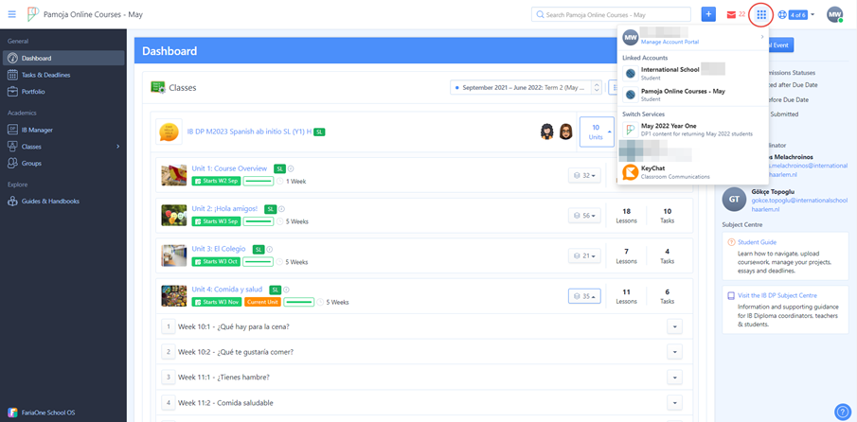The image size is (857, 422).
Task: Click the Unit 4 food thumbnail
Action: tap(174, 296)
